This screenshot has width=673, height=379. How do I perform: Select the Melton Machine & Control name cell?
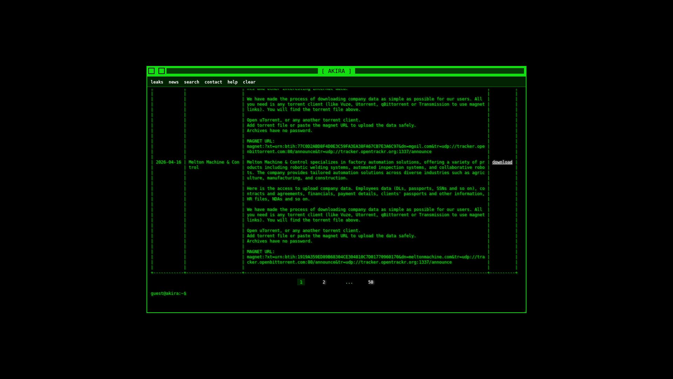tap(214, 165)
